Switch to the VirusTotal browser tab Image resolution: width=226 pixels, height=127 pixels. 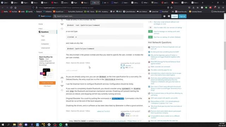115,2
